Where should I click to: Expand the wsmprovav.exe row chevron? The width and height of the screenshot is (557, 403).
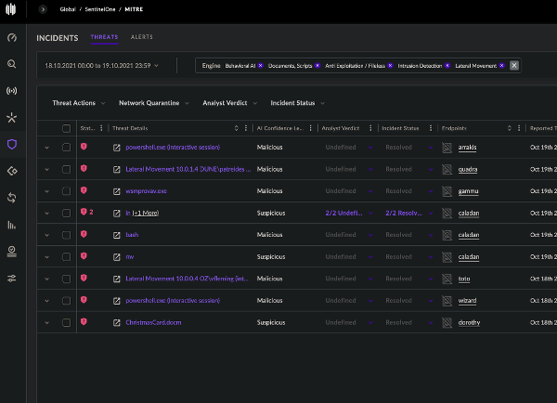[47, 191]
